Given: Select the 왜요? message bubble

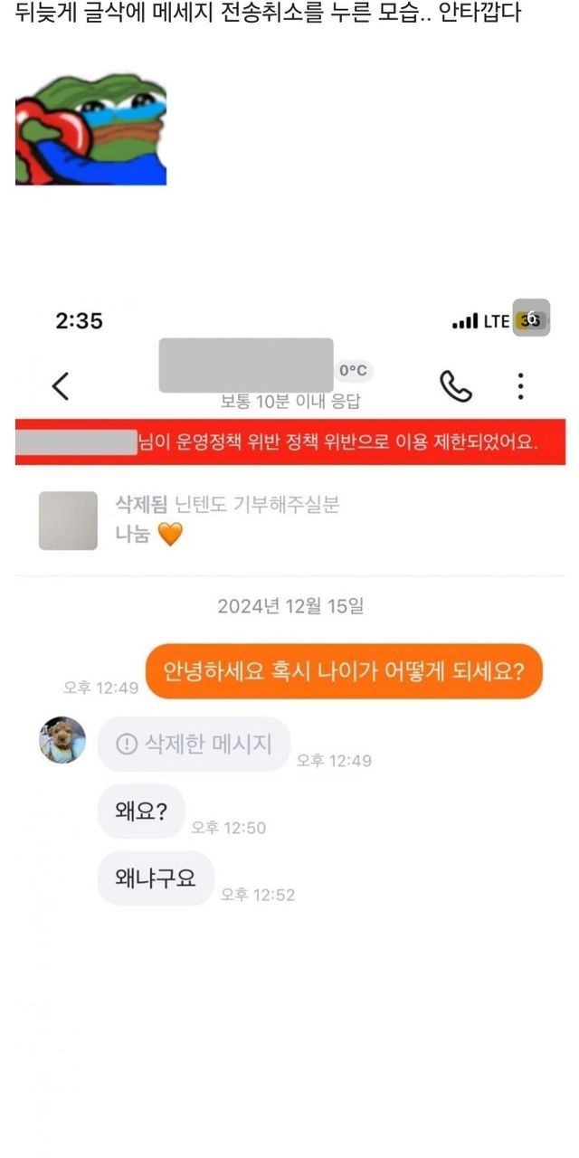Looking at the screenshot, I should pos(142,812).
